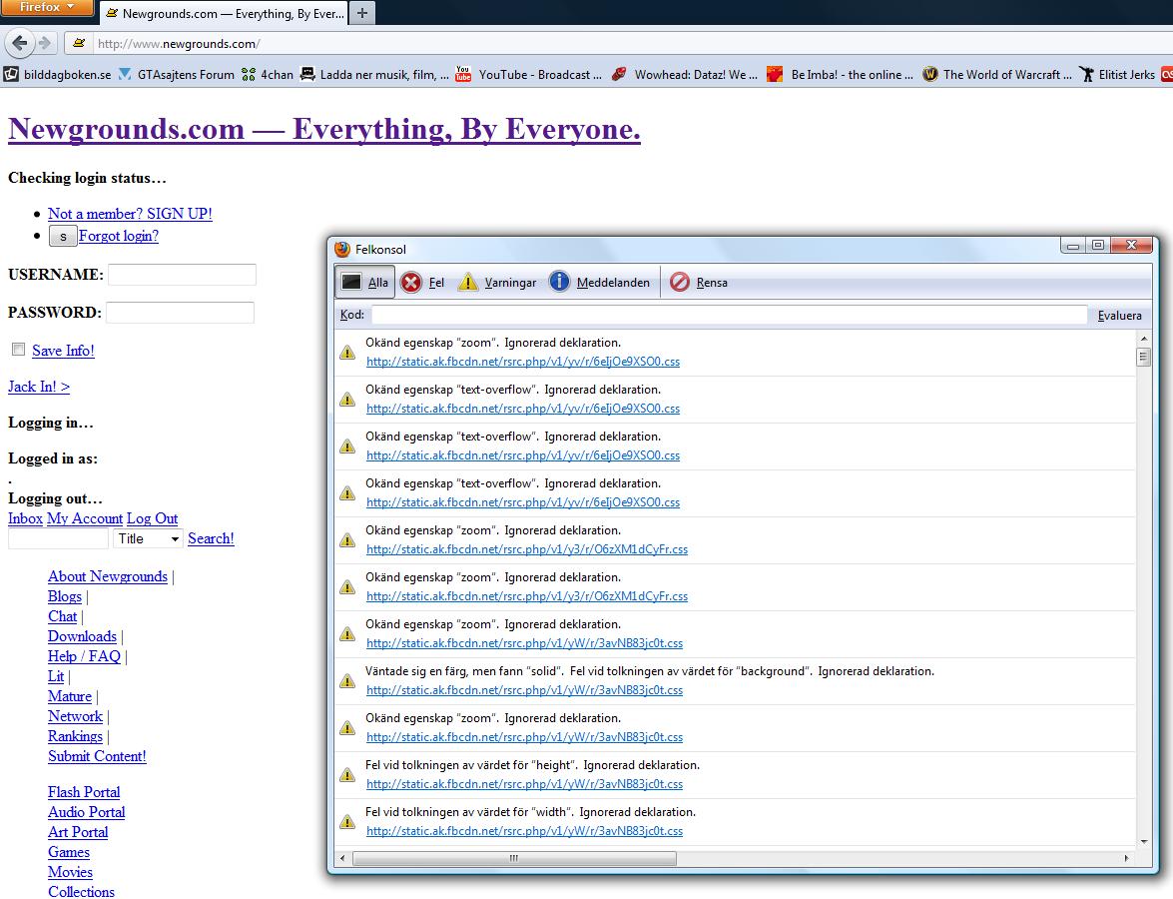Open the Inbox link

tap(25, 518)
